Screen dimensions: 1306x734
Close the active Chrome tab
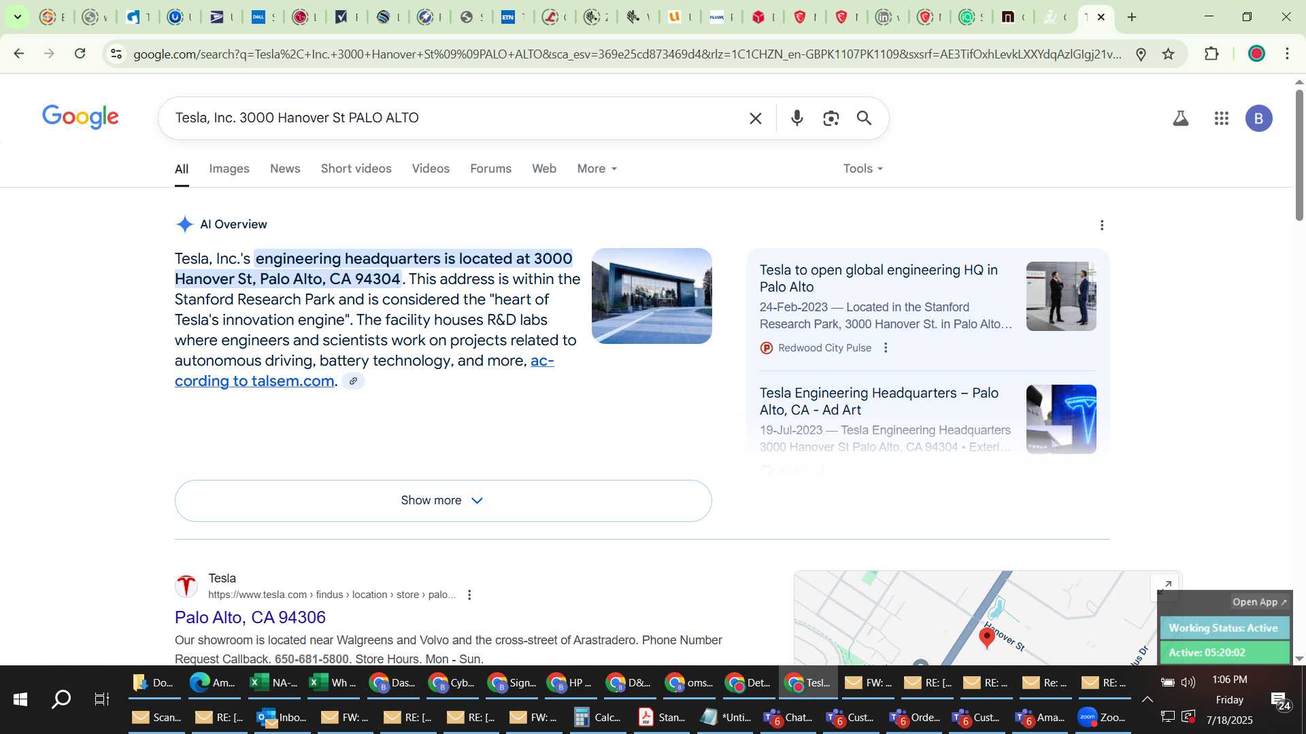coord(1101,17)
